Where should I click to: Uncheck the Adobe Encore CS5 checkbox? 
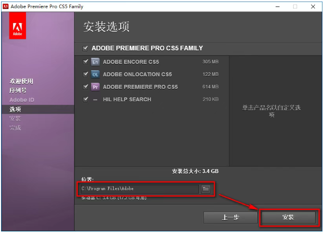coord(86,62)
